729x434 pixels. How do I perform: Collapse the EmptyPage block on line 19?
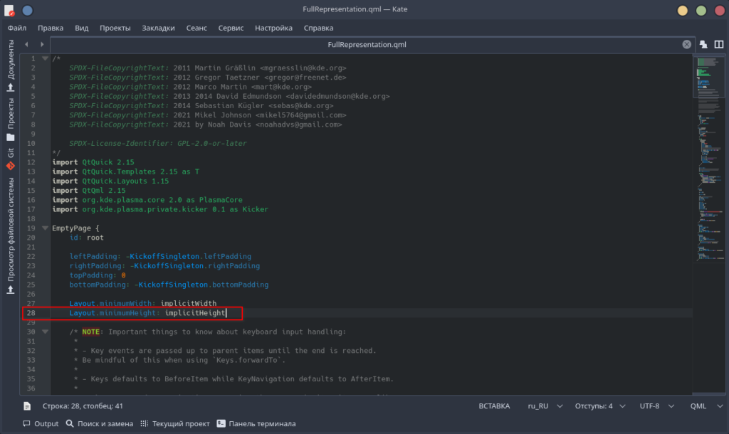tap(45, 228)
